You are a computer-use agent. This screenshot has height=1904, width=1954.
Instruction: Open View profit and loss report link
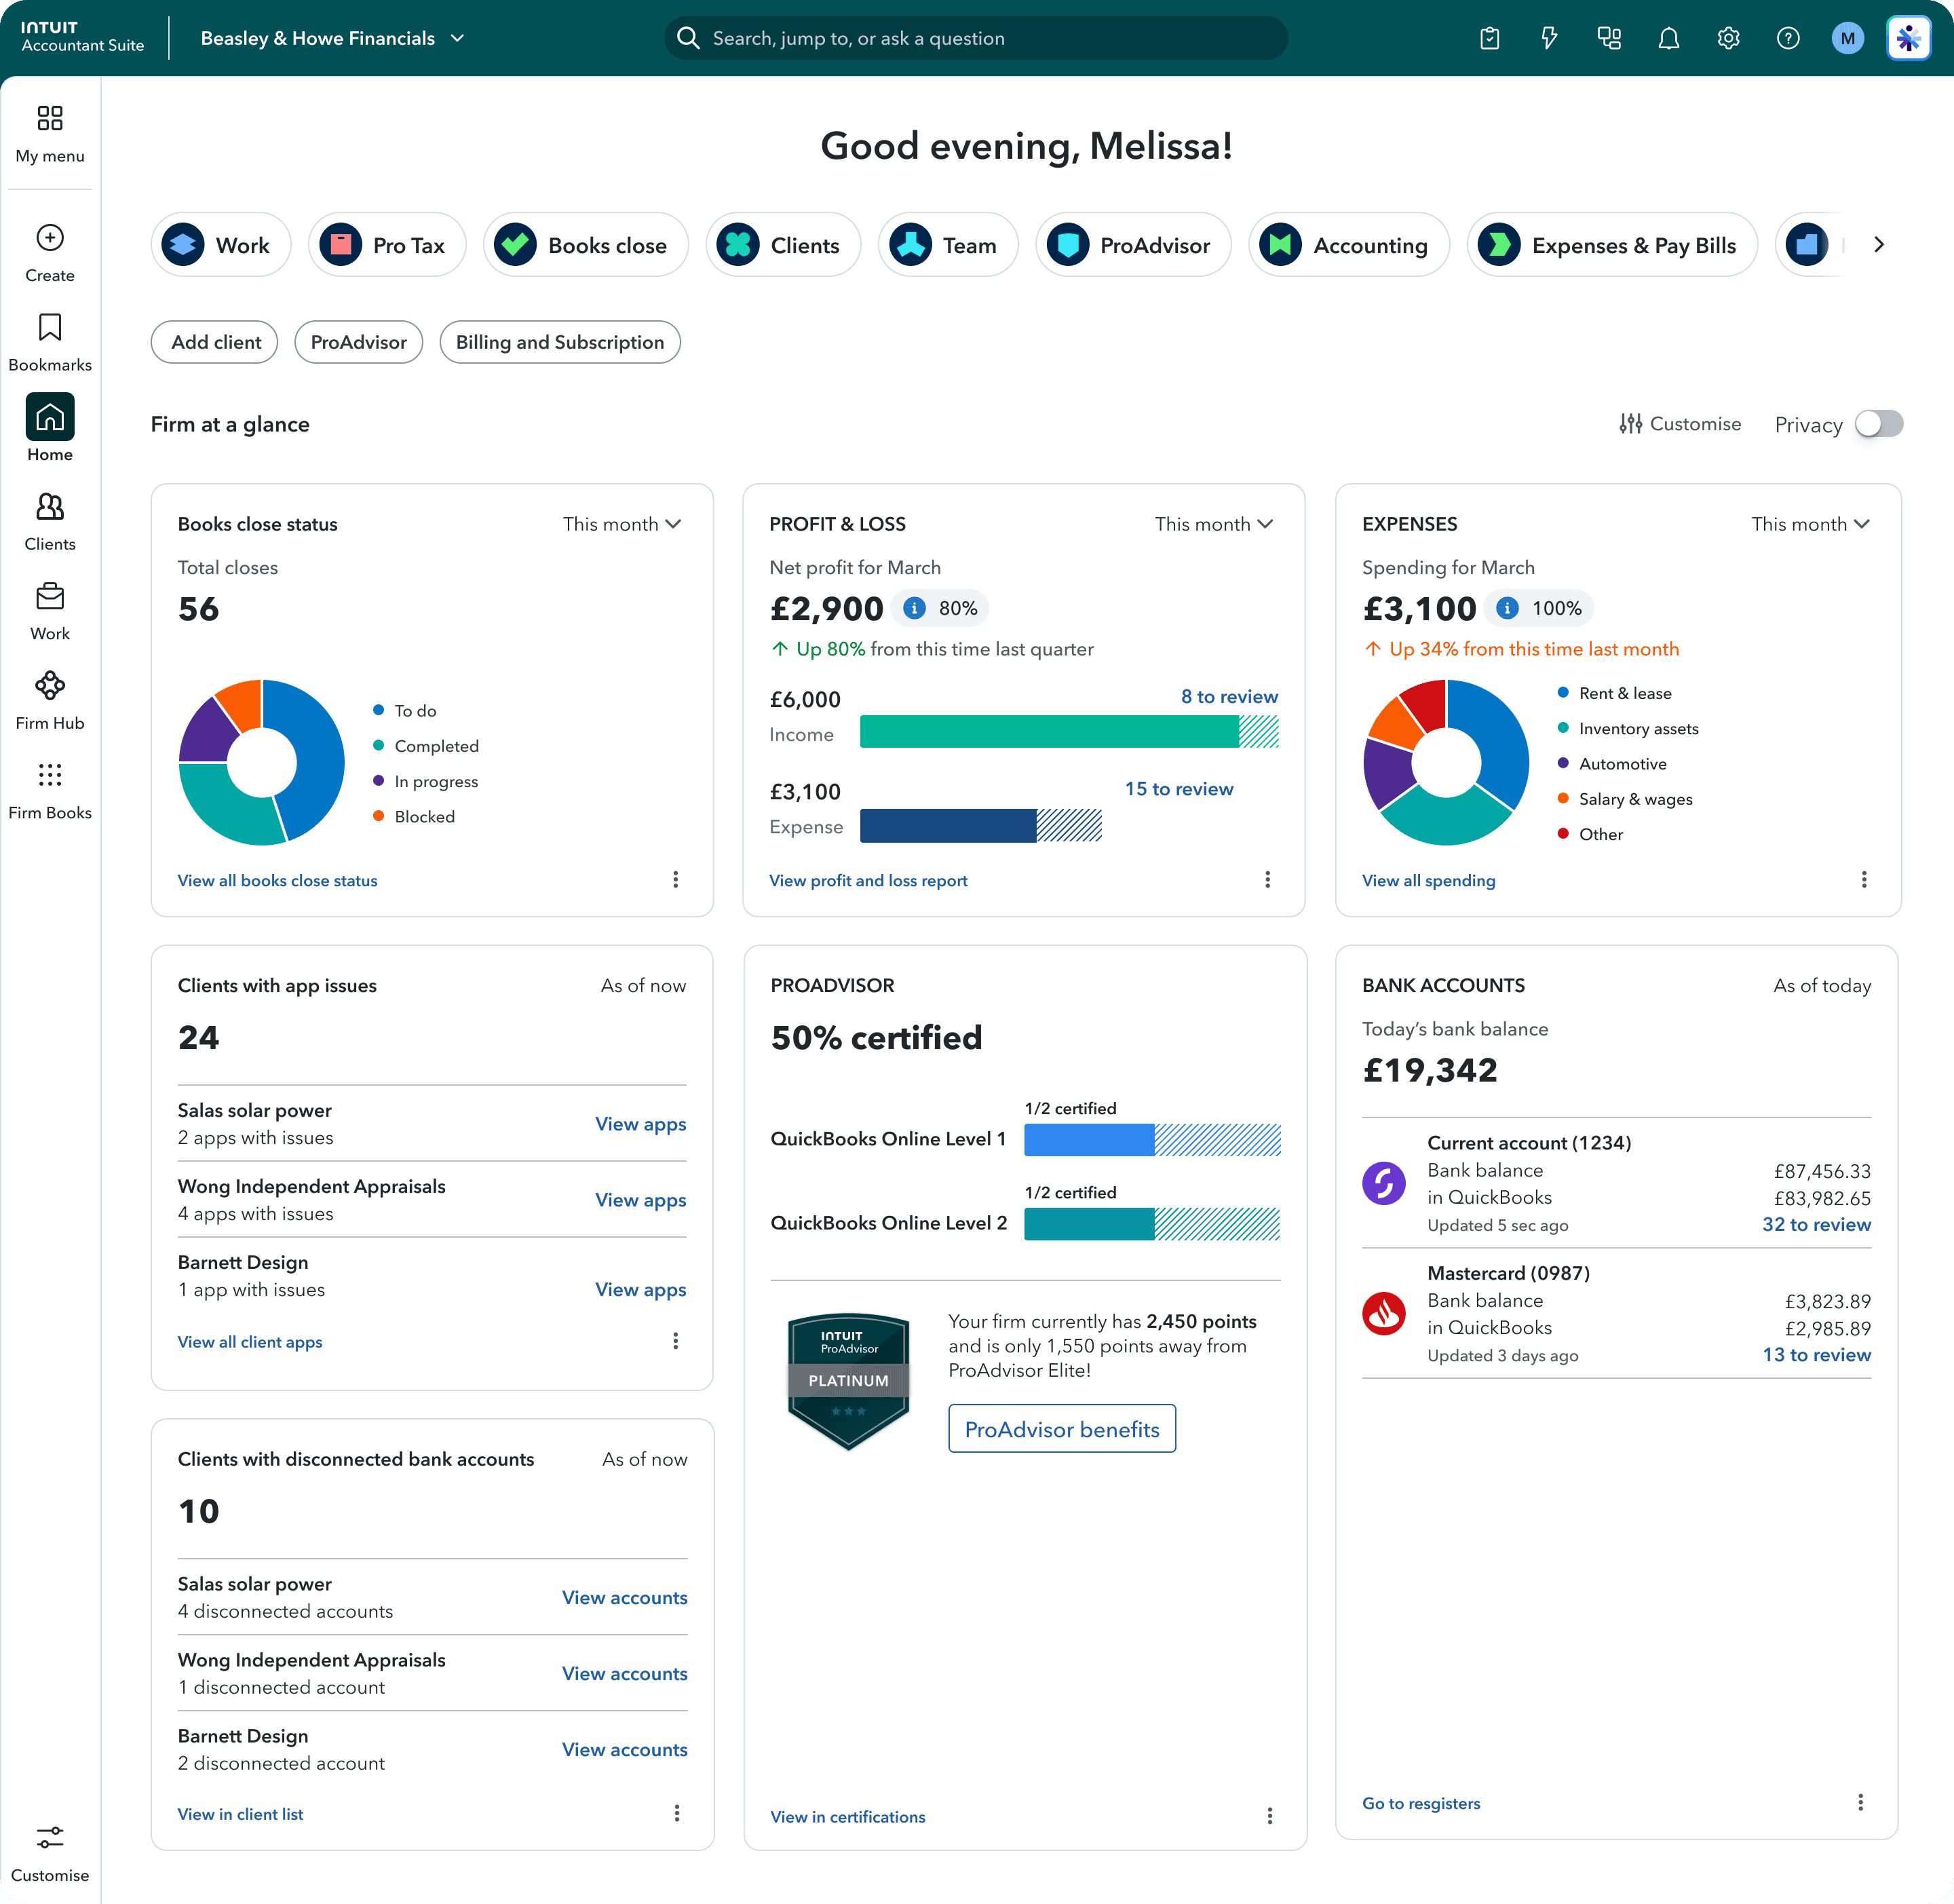868,881
